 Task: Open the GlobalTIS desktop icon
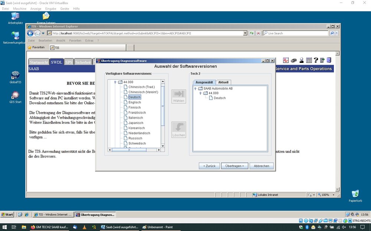pyautogui.click(x=15, y=77)
